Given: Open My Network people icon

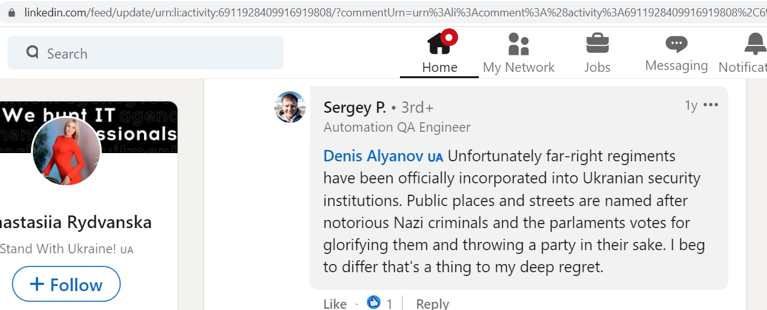Looking at the screenshot, I should click(519, 44).
